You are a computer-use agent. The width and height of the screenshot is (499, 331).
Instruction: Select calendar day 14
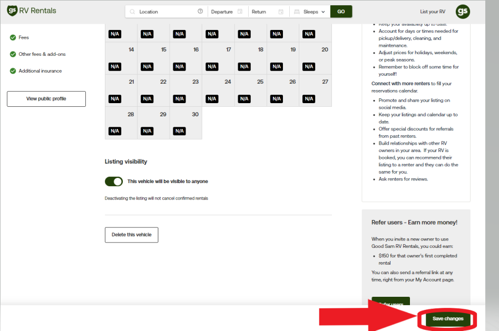tap(121, 58)
